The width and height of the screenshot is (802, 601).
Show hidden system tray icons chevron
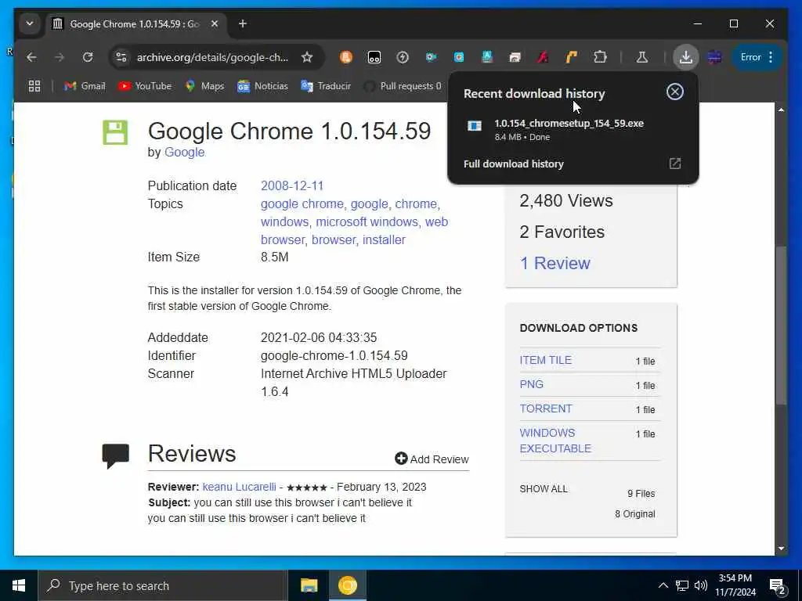(x=663, y=585)
